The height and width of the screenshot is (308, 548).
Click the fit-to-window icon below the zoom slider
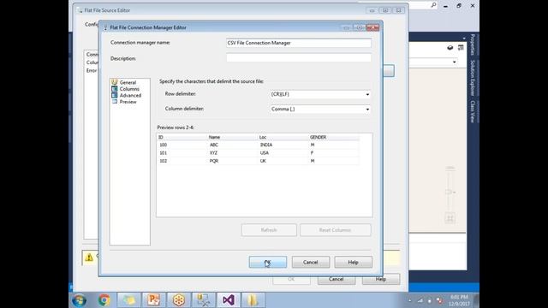point(450,218)
